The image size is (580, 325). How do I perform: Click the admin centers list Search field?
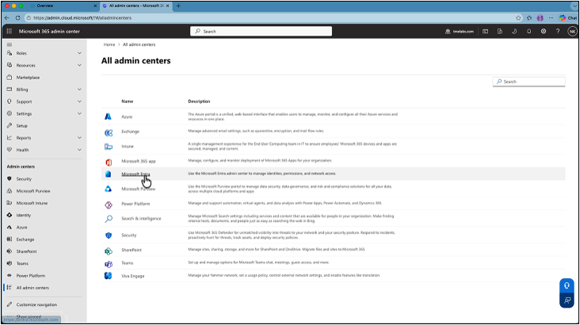tap(528, 82)
